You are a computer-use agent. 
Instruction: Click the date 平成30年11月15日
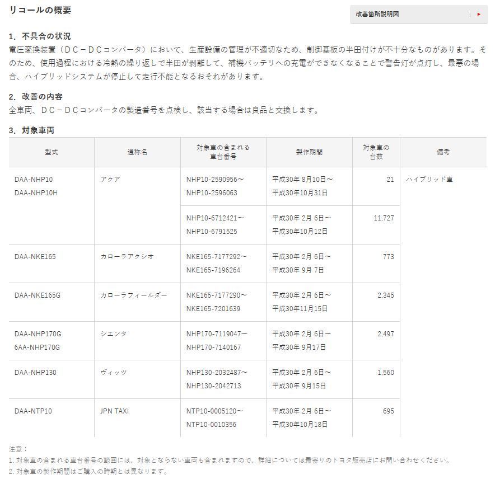pyautogui.click(x=300, y=308)
